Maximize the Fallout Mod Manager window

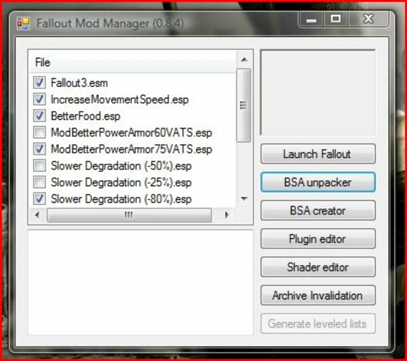click(x=336, y=19)
